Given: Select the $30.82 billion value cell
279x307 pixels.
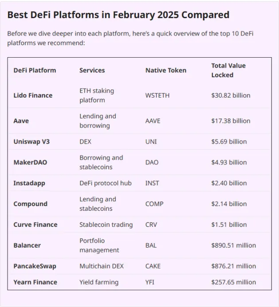Looking at the screenshot, I should tap(231, 95).
